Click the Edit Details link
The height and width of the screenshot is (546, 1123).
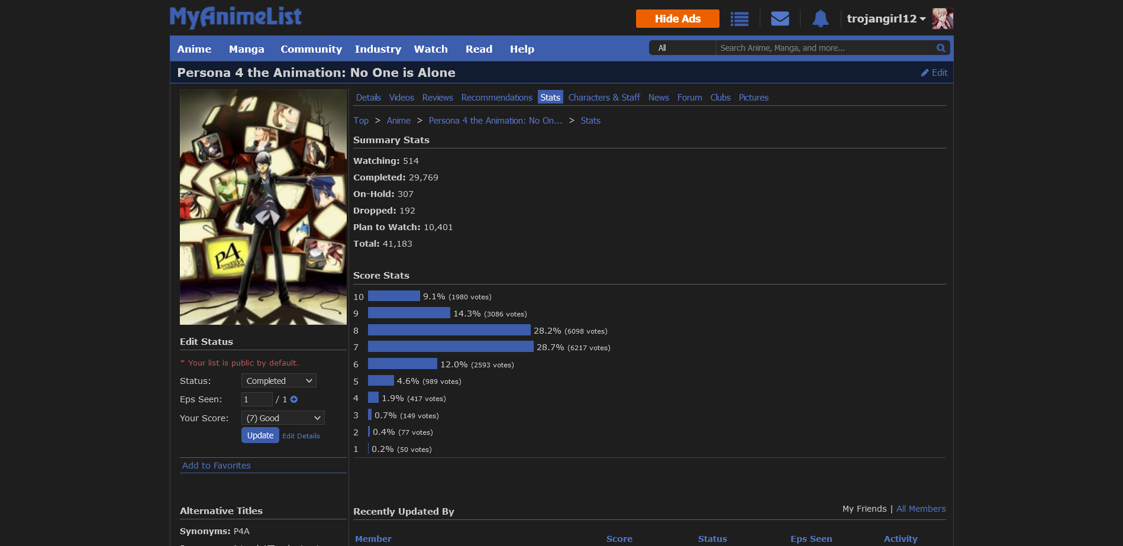tap(301, 436)
